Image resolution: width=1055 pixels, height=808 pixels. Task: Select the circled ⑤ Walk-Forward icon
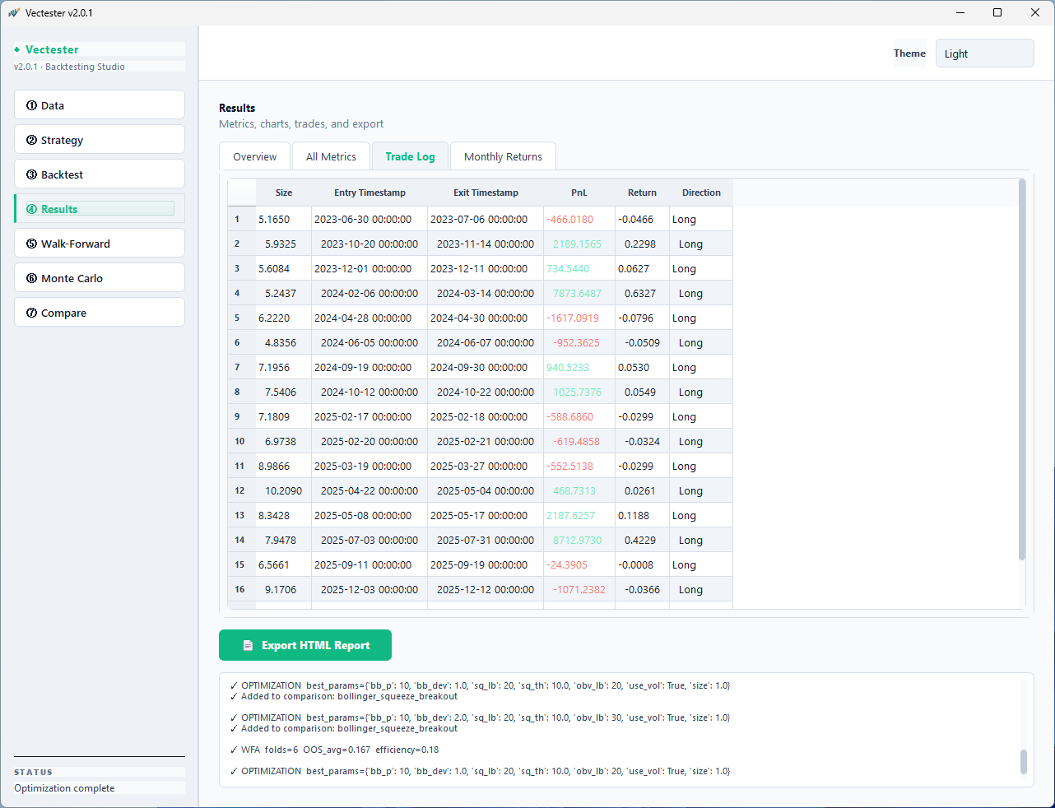(32, 243)
